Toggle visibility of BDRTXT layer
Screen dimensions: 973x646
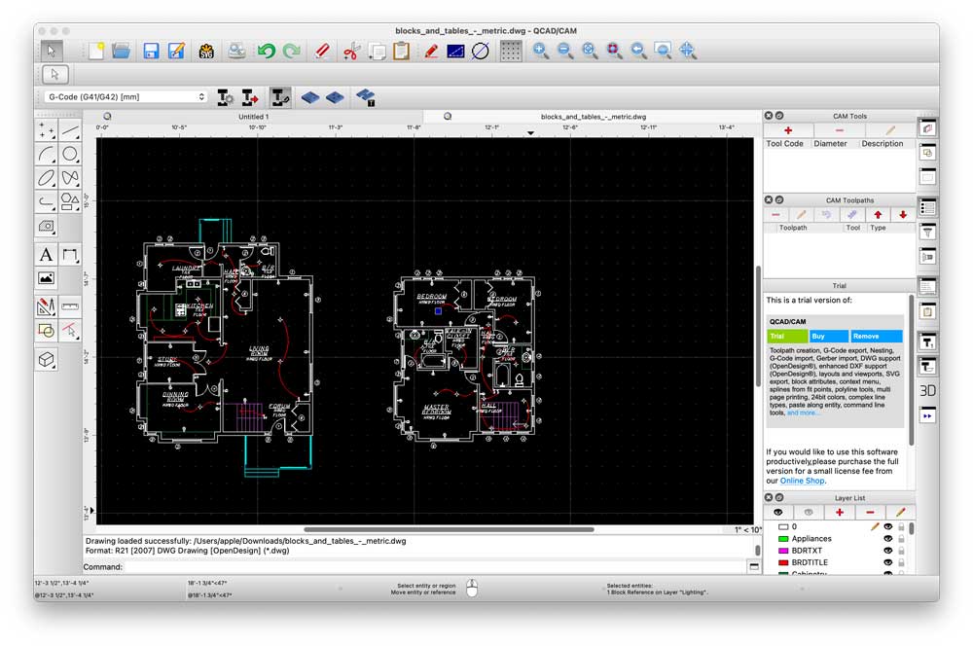[x=887, y=551]
